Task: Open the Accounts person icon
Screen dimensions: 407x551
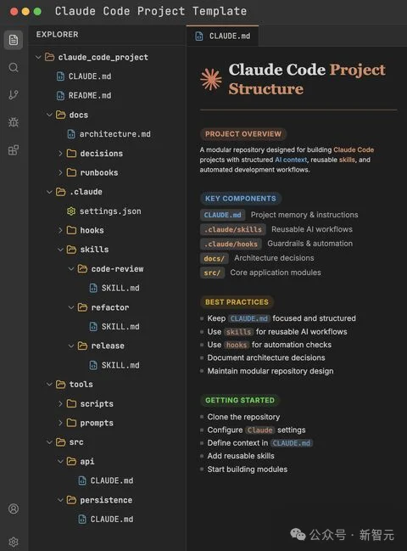Action: 14,509
